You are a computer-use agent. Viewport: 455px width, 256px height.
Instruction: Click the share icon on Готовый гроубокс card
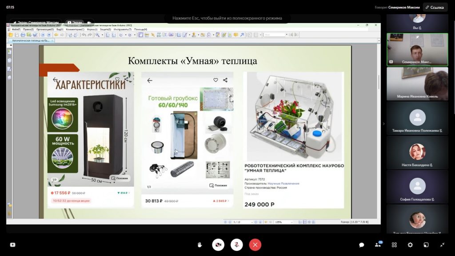click(225, 80)
